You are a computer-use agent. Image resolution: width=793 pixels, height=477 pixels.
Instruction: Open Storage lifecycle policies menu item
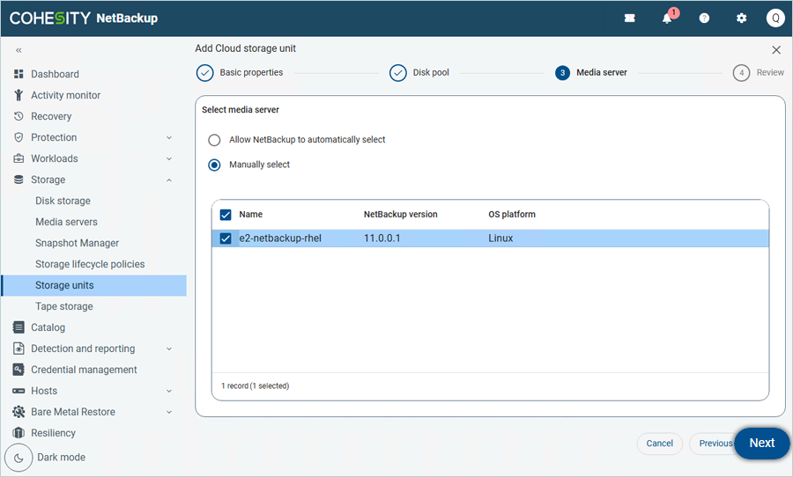90,264
